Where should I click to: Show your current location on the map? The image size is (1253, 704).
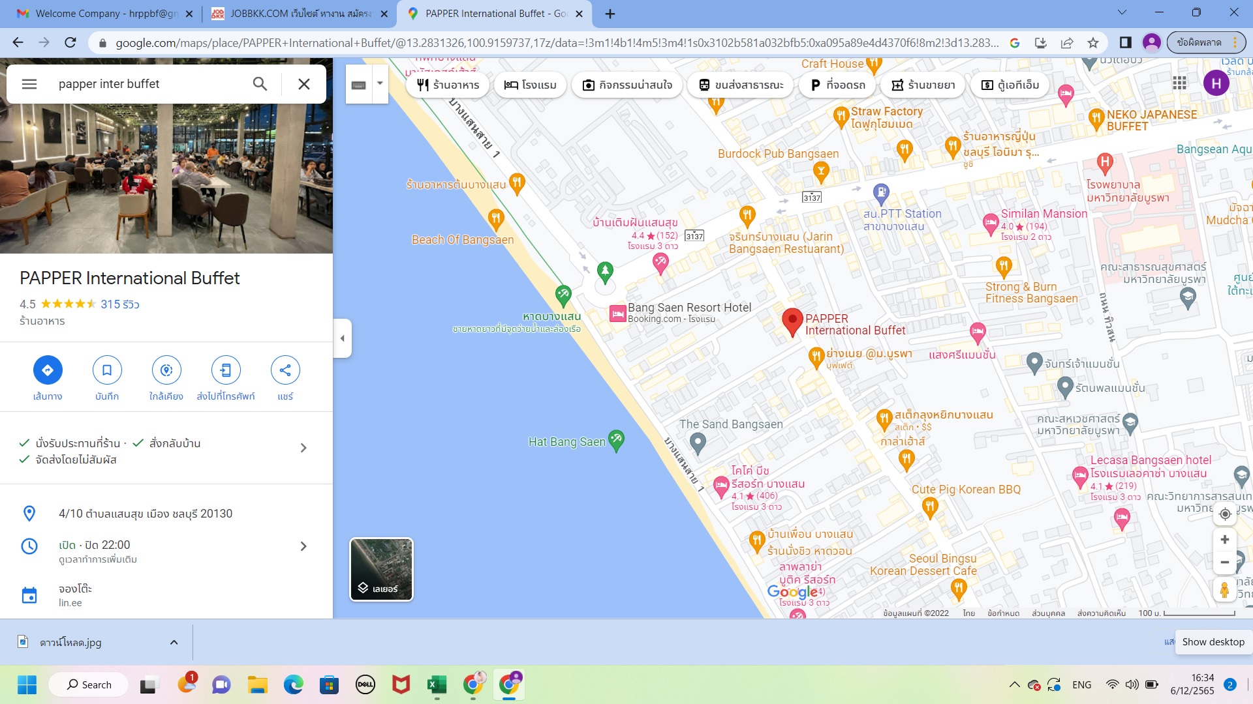coord(1225,514)
